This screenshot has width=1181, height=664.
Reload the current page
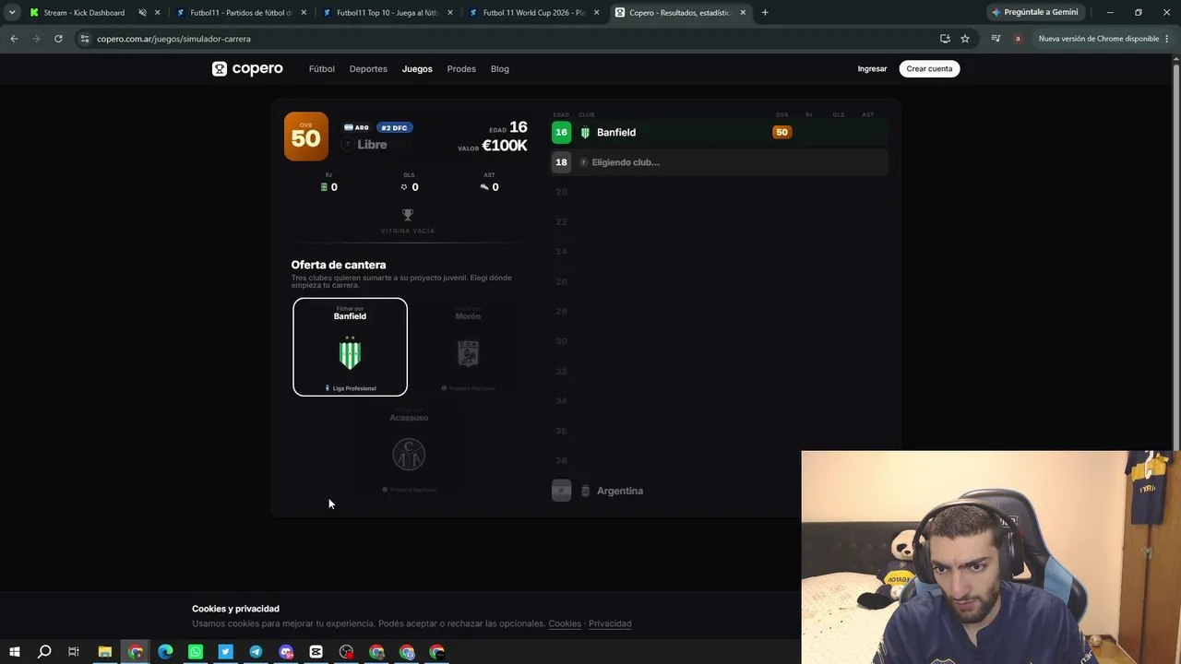[x=58, y=39]
